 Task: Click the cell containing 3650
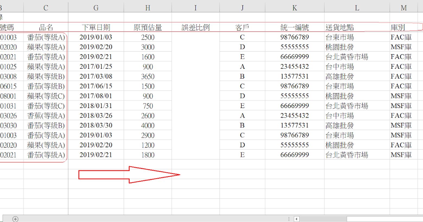pyautogui.click(x=148, y=77)
